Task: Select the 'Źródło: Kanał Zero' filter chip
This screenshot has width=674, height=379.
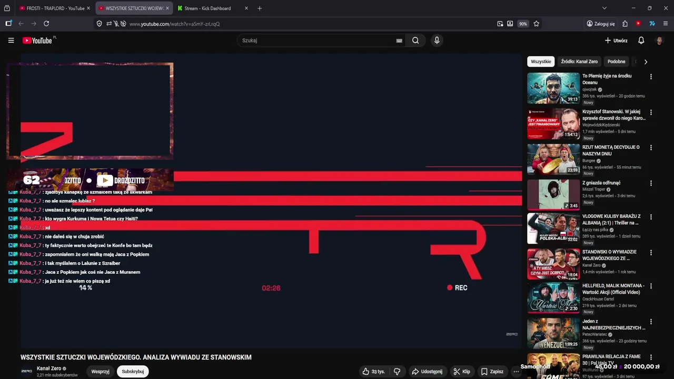Action: pos(579,62)
